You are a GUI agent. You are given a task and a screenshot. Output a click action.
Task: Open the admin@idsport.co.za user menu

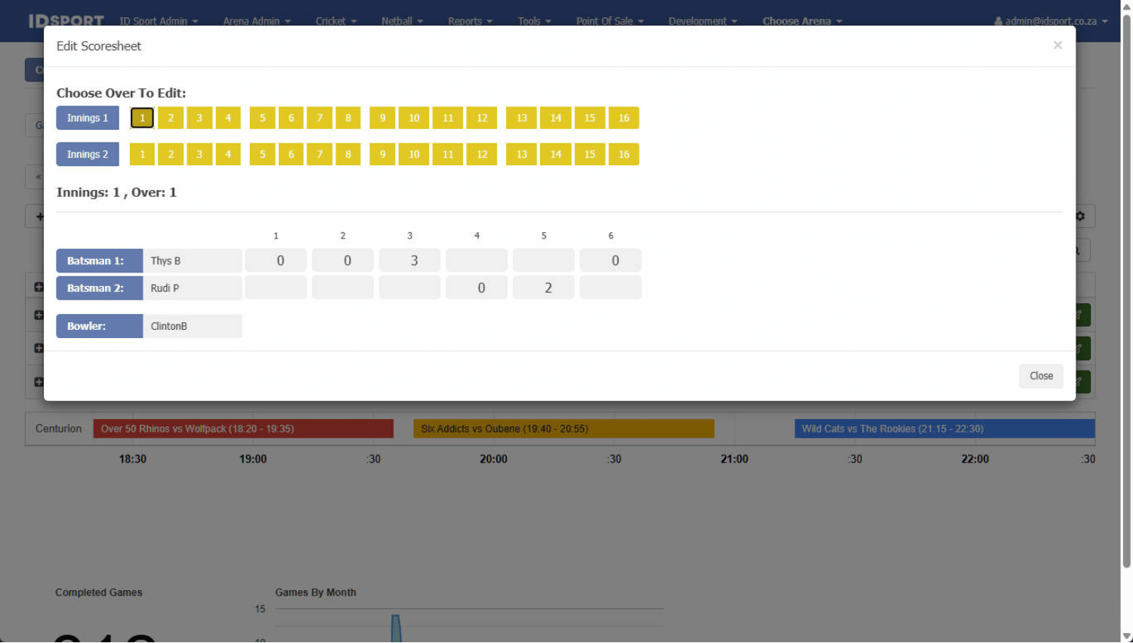[x=1051, y=21]
